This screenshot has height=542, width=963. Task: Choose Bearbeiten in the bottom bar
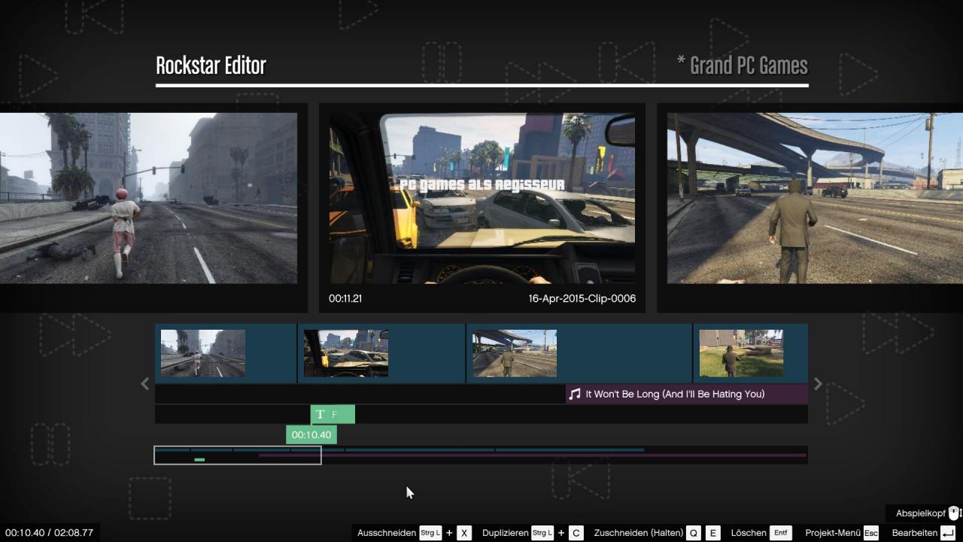point(915,533)
